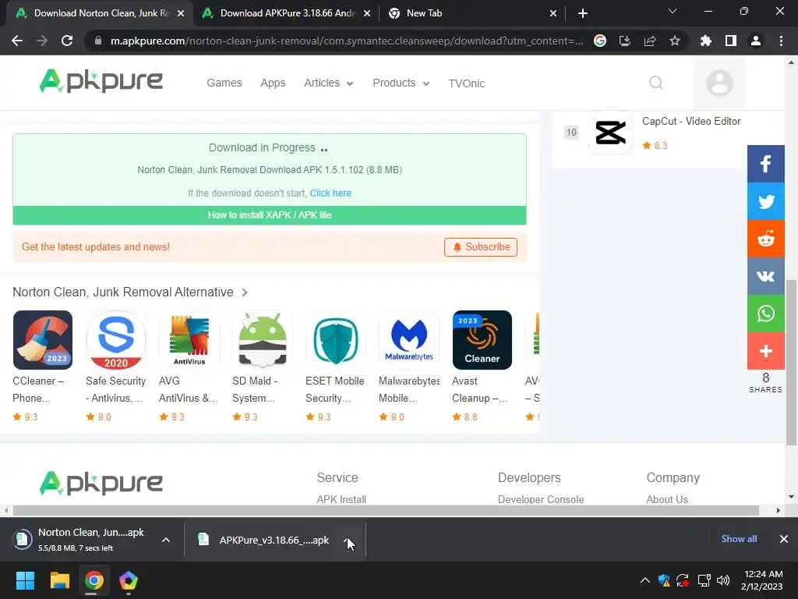This screenshot has height=599, width=798.
Task: Expand Articles dropdown menu
Action: [x=328, y=83]
